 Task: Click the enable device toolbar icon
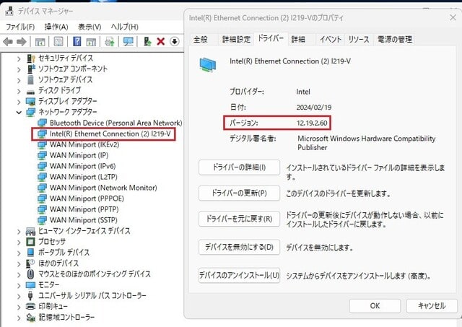pyautogui.click(x=147, y=42)
